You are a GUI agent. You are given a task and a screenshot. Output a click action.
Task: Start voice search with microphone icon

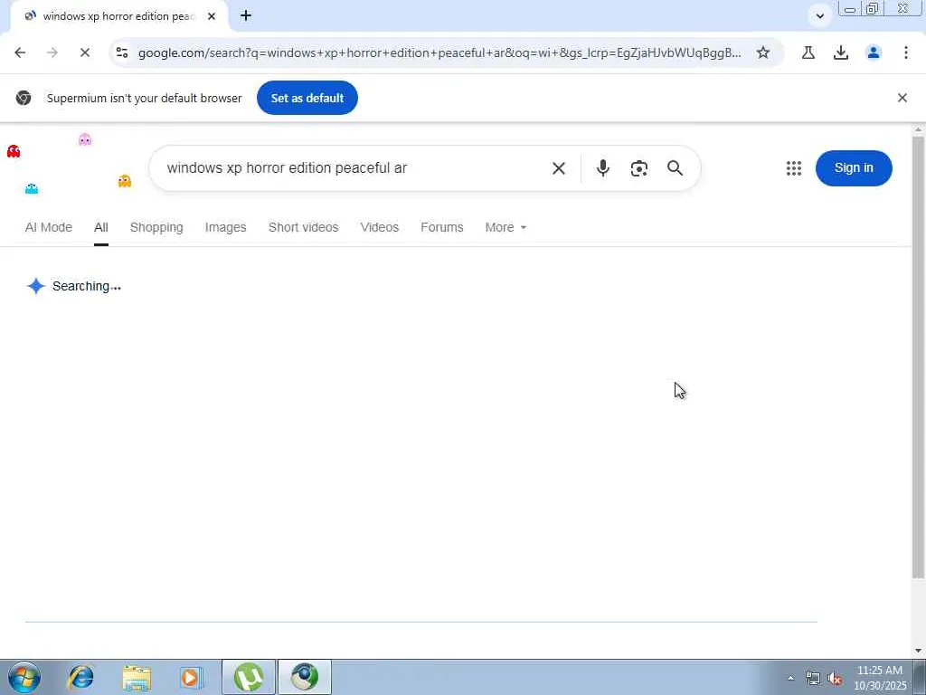602,168
